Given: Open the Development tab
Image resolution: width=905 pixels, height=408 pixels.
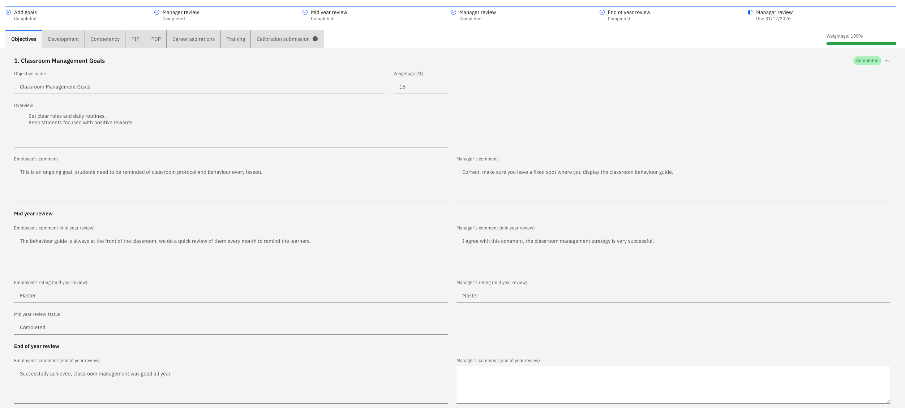Looking at the screenshot, I should point(63,39).
